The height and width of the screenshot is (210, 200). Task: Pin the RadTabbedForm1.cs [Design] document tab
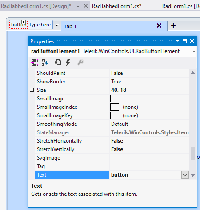tap(77, 6)
